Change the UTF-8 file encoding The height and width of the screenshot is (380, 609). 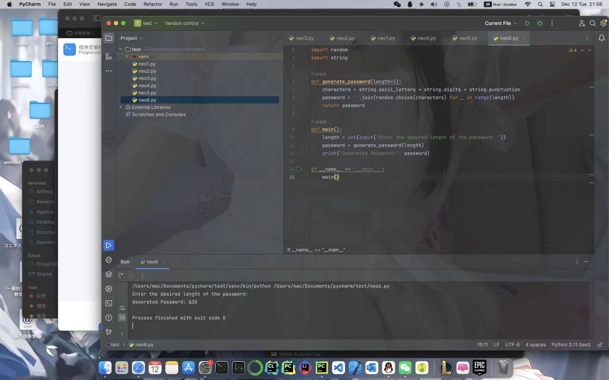512,345
